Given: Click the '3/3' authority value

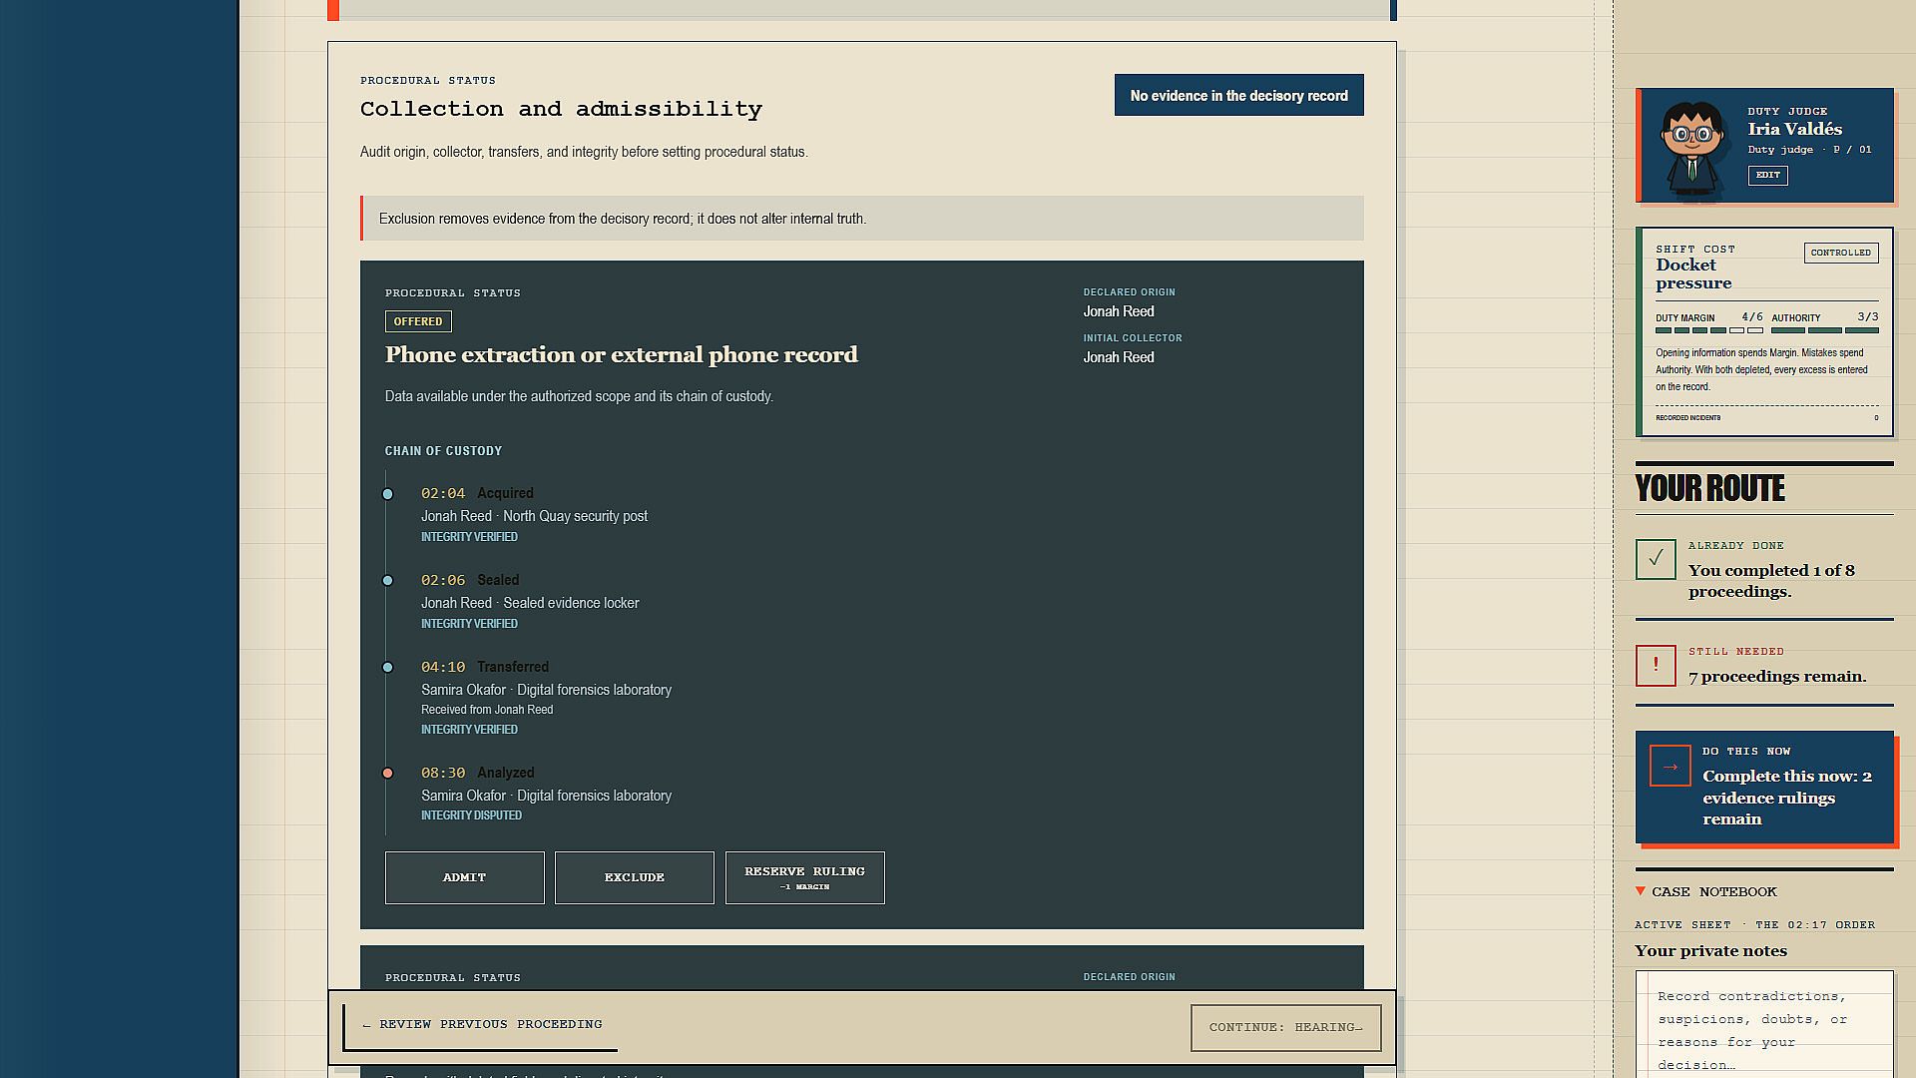Looking at the screenshot, I should 1868,317.
